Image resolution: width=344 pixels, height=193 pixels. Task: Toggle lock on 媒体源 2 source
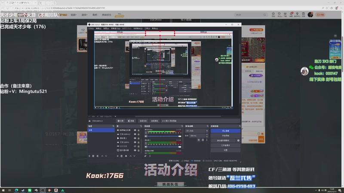click(138, 138)
